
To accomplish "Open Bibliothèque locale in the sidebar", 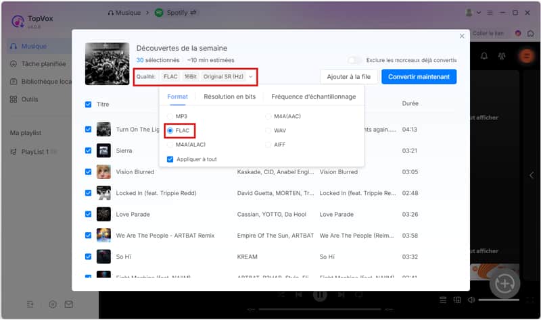I will [x=40, y=82].
